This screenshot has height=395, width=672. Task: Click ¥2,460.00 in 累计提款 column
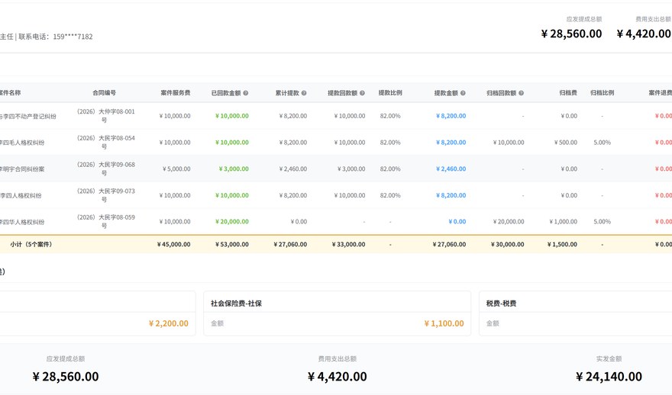point(292,169)
